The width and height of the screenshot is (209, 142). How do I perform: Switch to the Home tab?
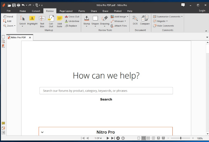[23, 11]
